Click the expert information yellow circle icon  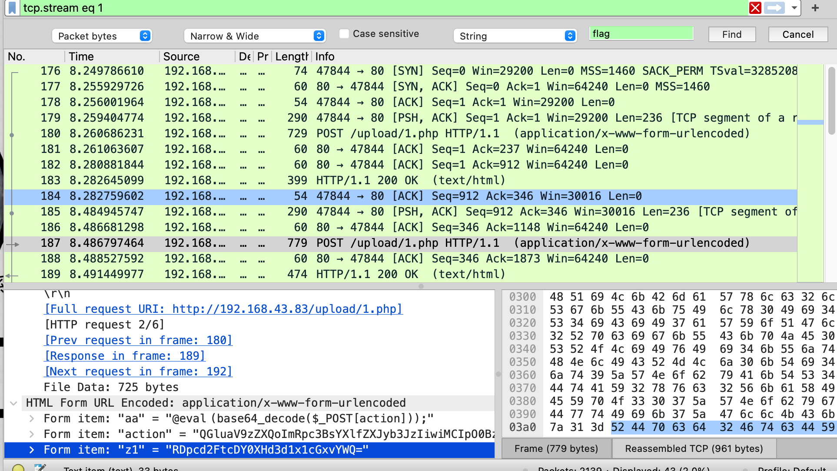[18, 468]
